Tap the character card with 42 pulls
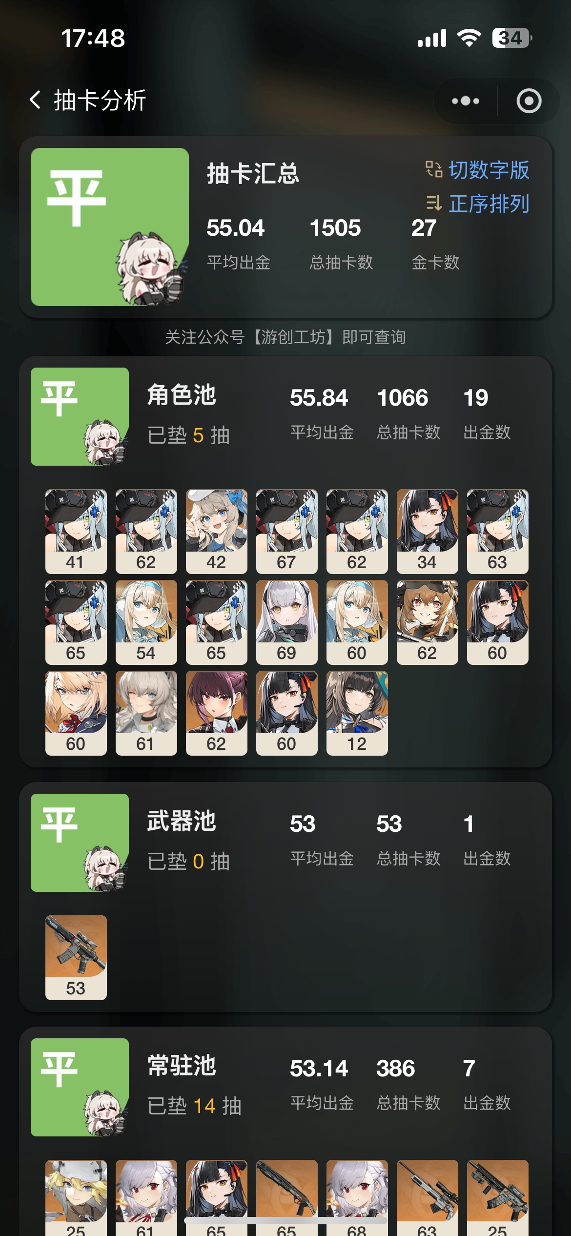The width and height of the screenshot is (571, 1236). [216, 532]
